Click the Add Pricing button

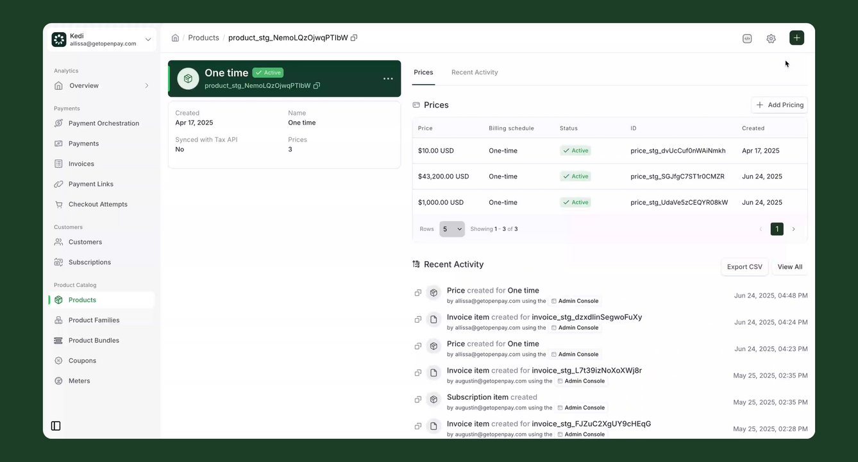(779, 105)
